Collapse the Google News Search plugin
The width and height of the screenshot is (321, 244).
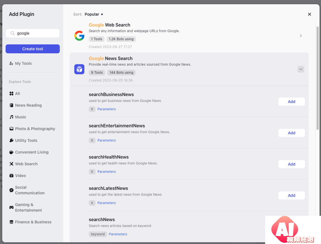[x=301, y=69]
